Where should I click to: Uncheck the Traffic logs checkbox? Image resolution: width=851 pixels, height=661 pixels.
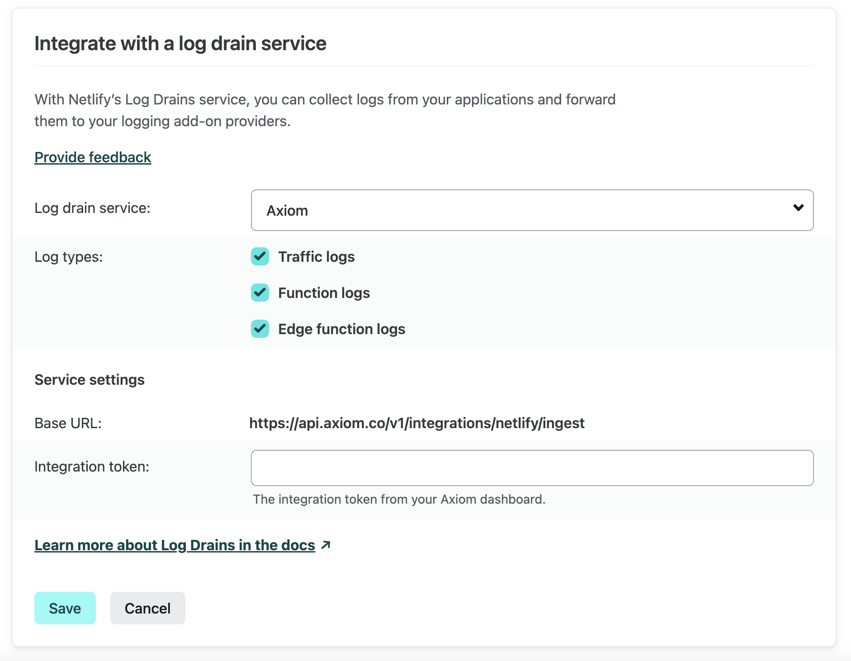point(260,256)
